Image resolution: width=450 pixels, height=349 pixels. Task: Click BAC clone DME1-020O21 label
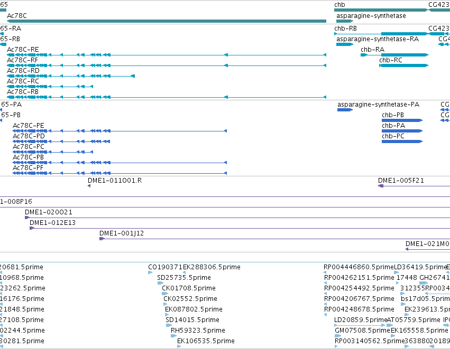point(49,213)
